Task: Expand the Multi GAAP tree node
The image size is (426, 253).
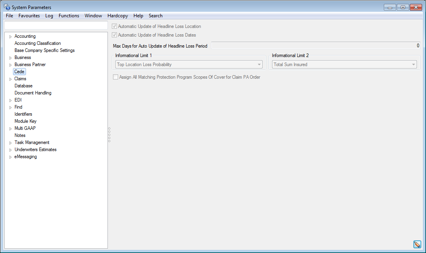Action: 10,129
